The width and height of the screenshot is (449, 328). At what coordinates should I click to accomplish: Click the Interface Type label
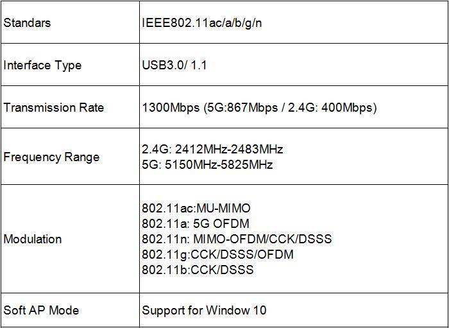(x=42, y=65)
